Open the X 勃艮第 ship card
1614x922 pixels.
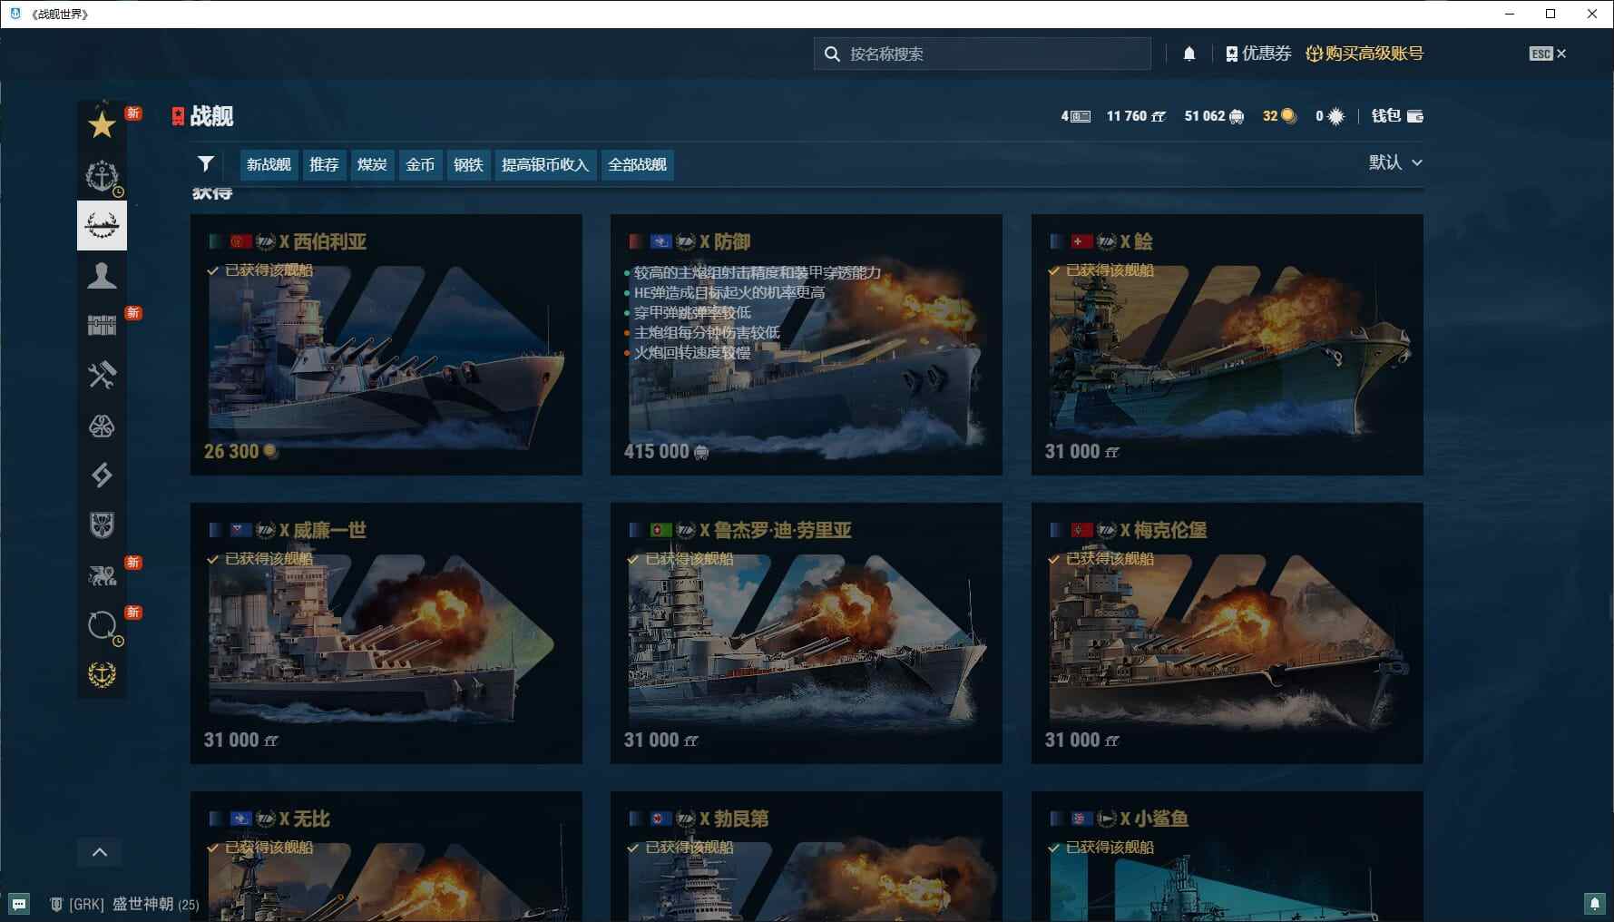point(807,857)
